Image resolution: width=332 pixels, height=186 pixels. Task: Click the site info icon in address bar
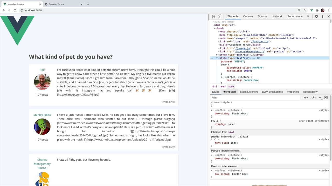coord(22,10)
